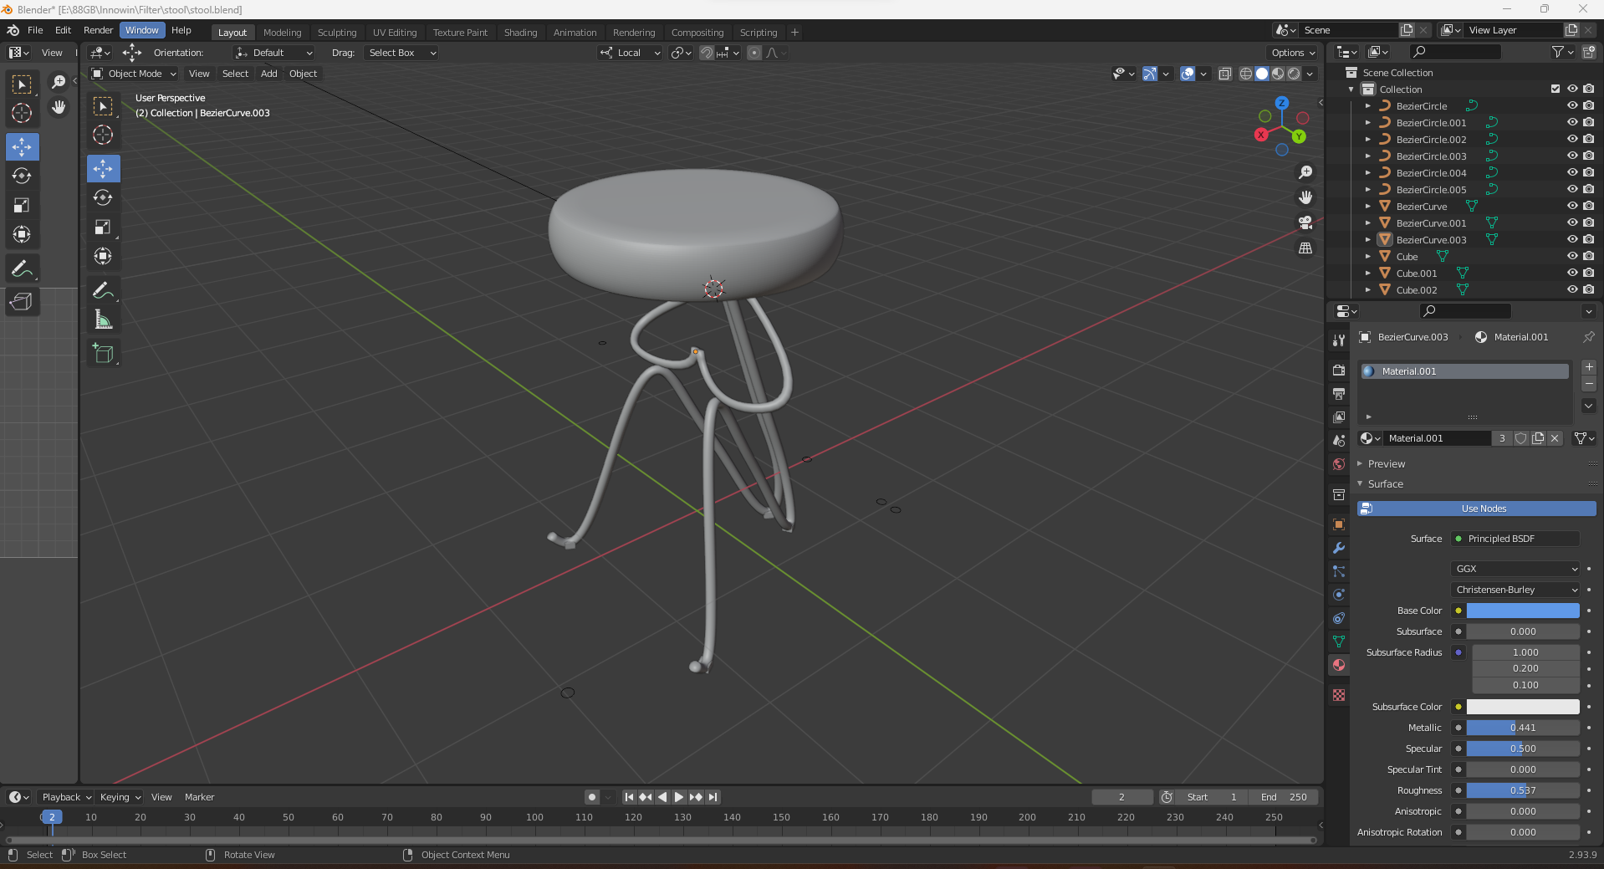The height and width of the screenshot is (869, 1604).
Task: Open the Texture properties tab
Action: click(1339, 695)
